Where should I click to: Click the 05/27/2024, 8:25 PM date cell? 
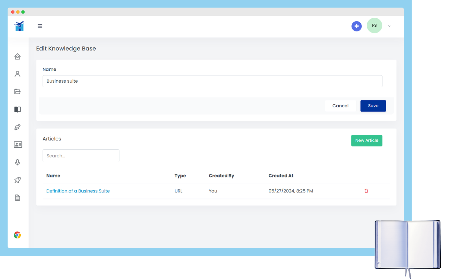click(x=291, y=191)
